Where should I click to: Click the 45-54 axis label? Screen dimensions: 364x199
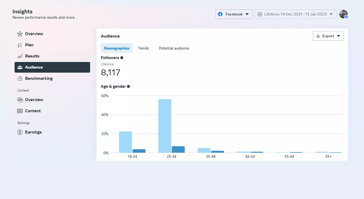point(250,157)
